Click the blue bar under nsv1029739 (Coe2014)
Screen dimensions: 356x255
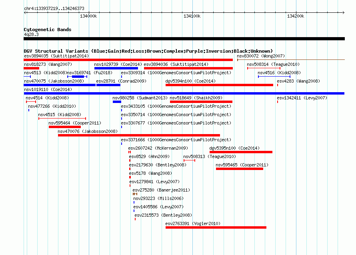pos(116,68)
